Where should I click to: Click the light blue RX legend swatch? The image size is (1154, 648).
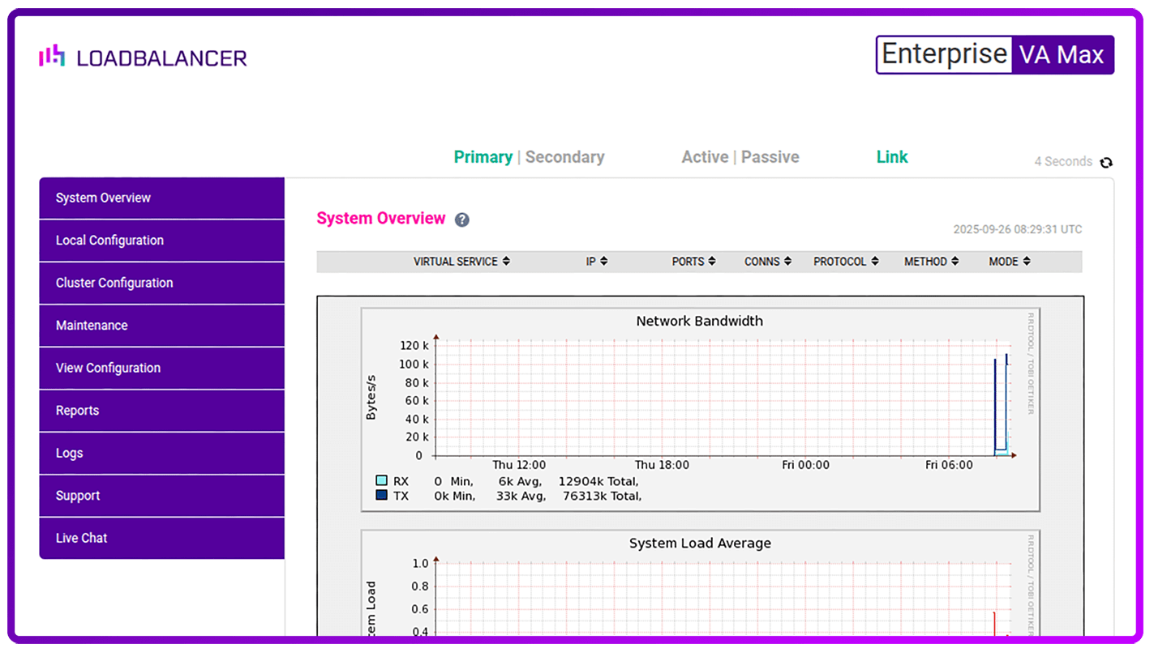pyautogui.click(x=382, y=481)
